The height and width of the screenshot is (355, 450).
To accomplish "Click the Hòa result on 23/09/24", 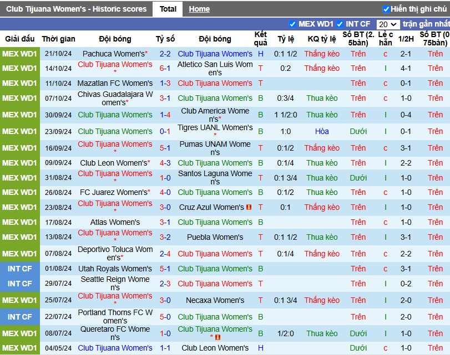I will point(322,131).
